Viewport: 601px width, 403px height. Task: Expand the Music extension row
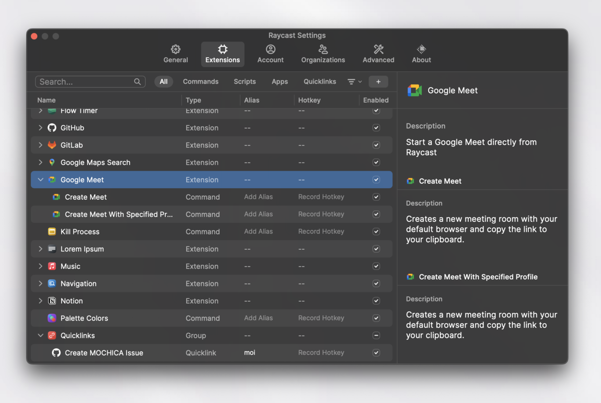pos(41,266)
